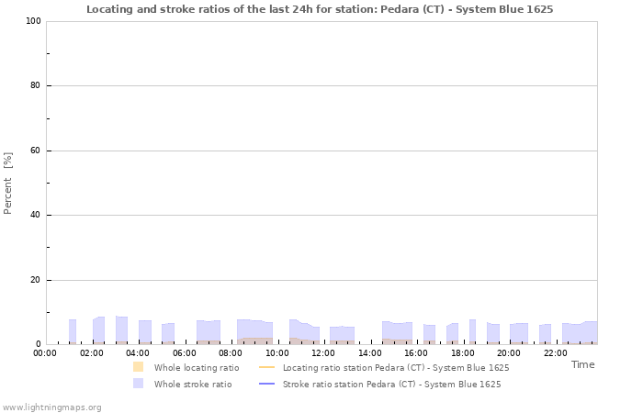This screenshot has width=643, height=413.
Task: Click the chart title text
Action: [320, 9]
